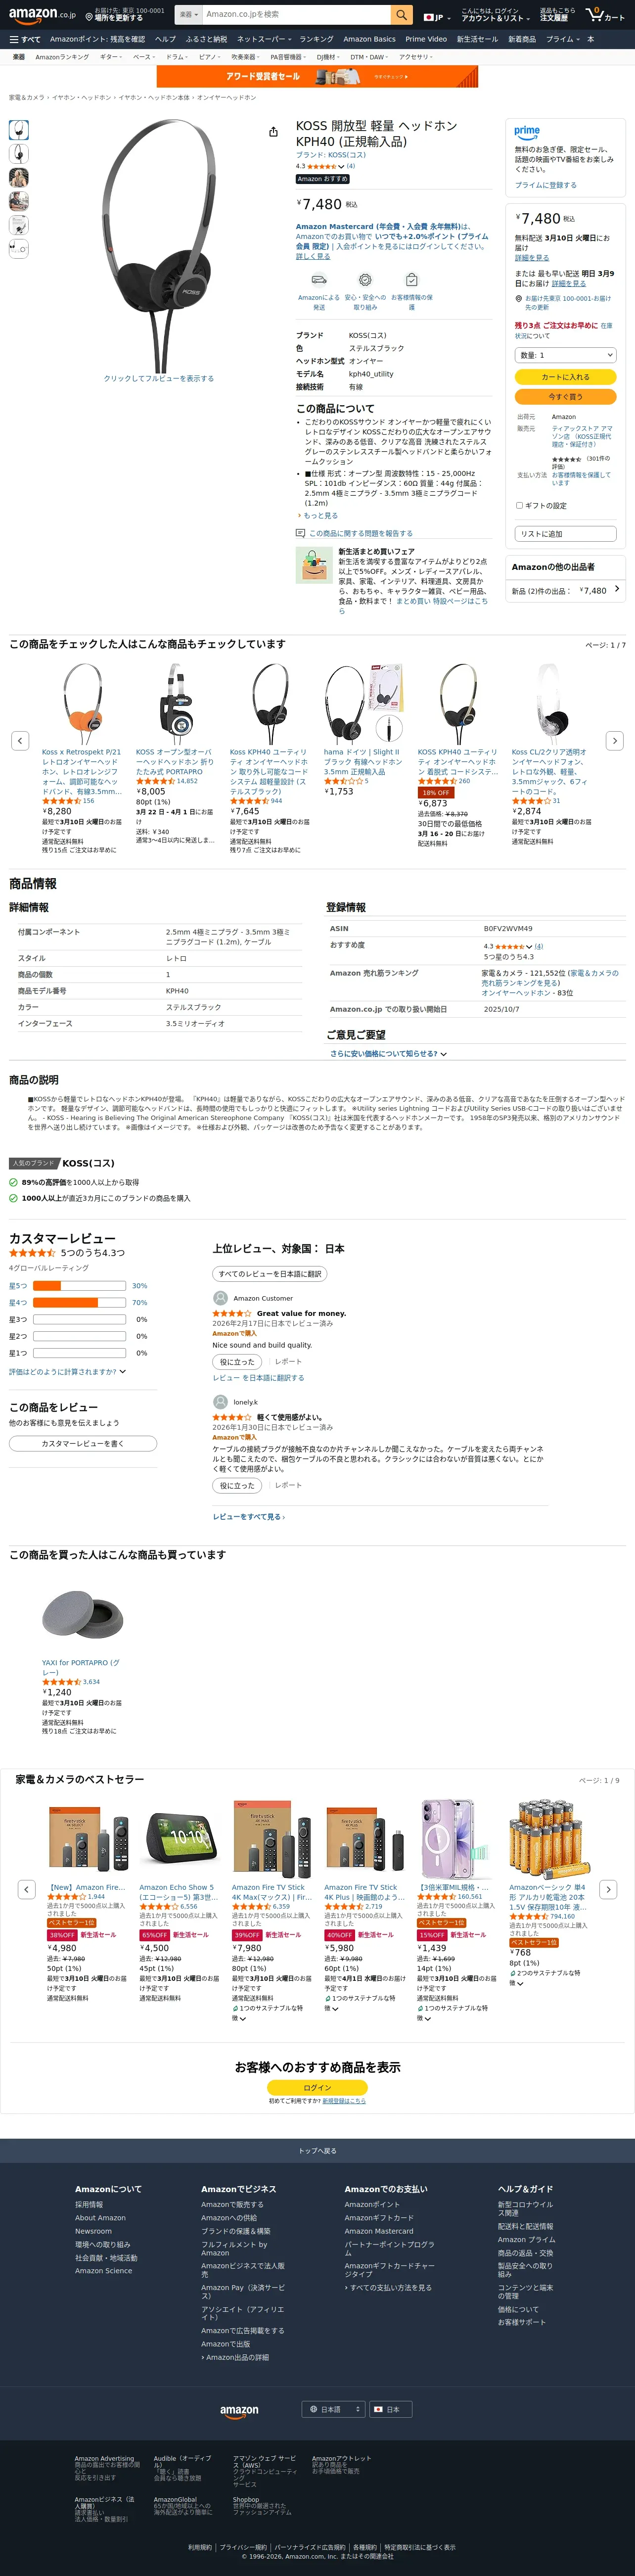Click カスタマーレビューを書く button
The image size is (635, 2576).
pyautogui.click(x=83, y=1443)
